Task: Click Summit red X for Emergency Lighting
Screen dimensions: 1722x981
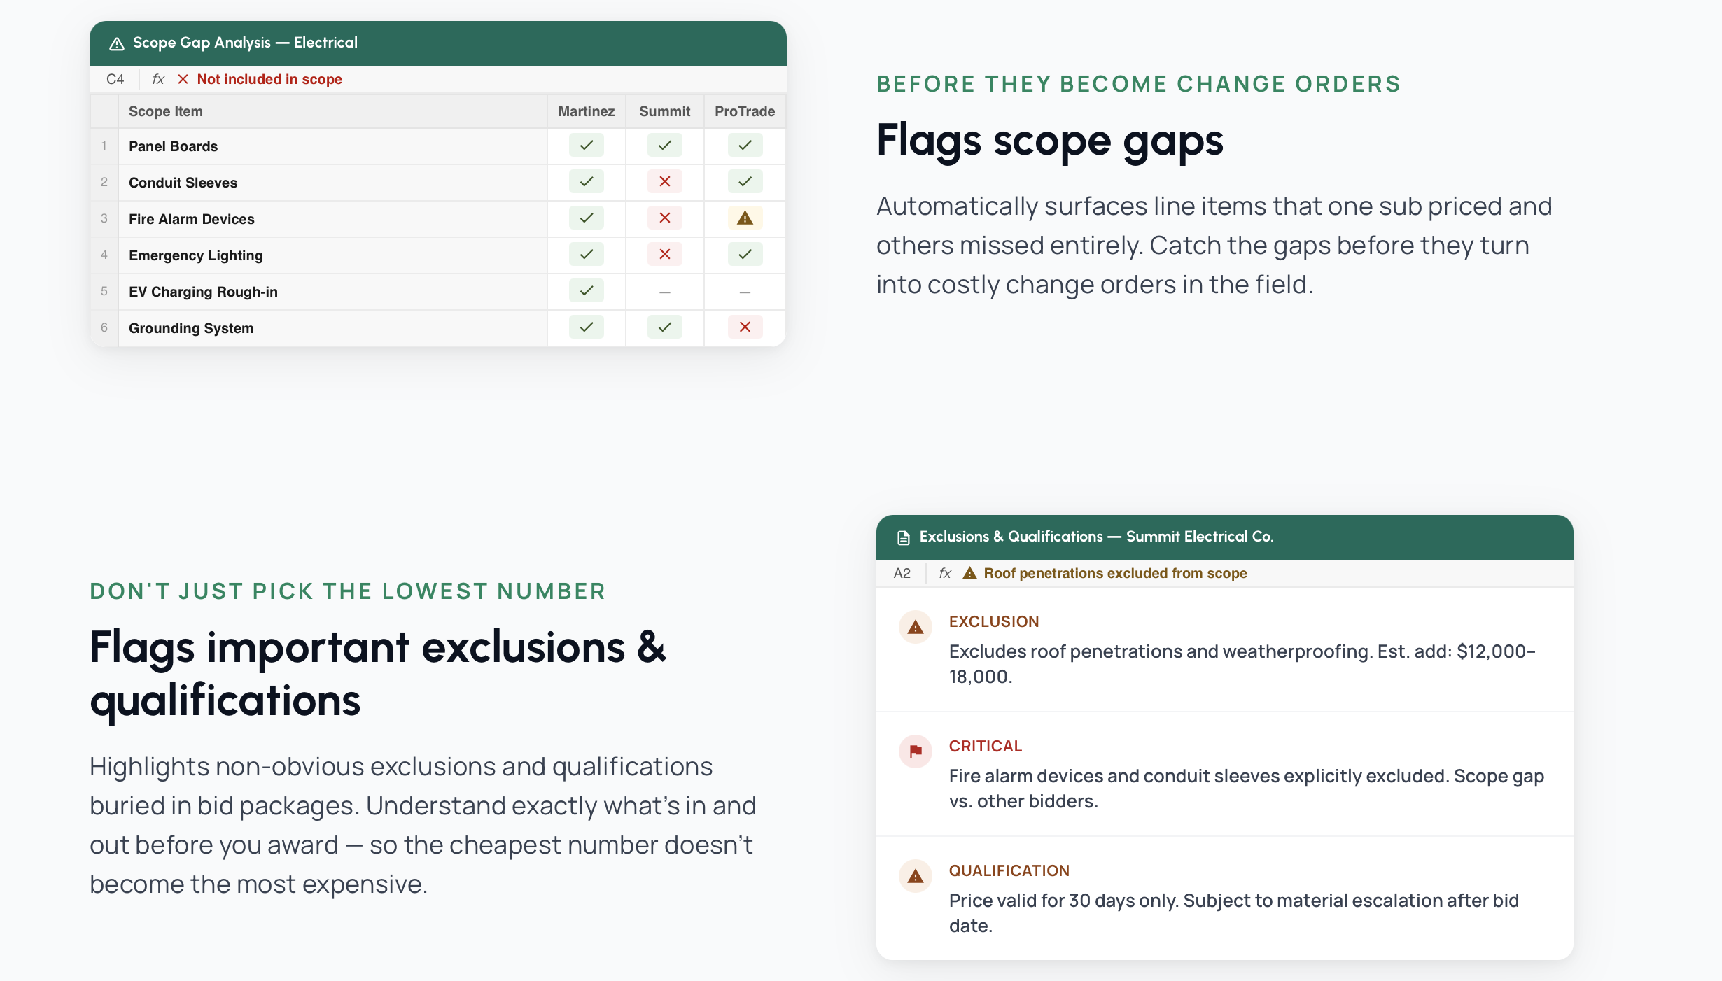Action: tap(665, 255)
